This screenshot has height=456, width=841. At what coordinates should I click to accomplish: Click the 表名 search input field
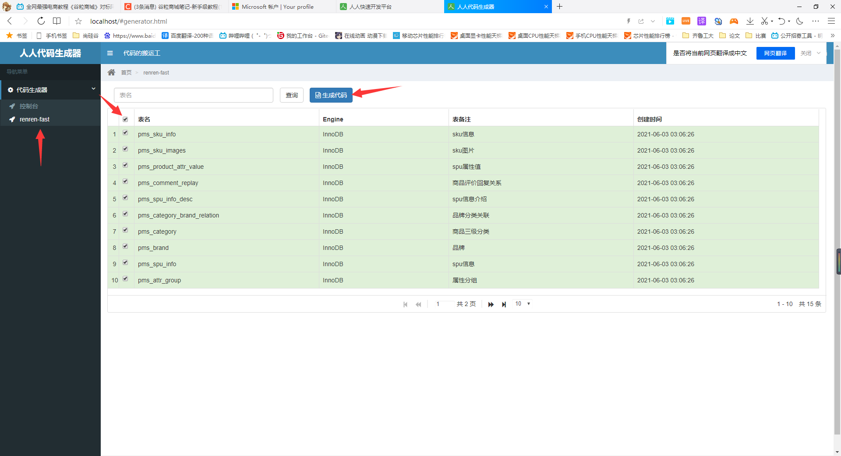click(x=194, y=95)
